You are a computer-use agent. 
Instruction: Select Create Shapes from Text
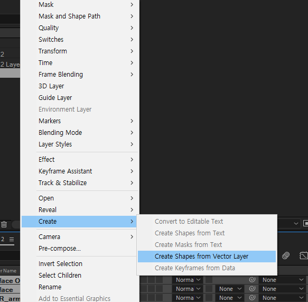(x=207, y=233)
